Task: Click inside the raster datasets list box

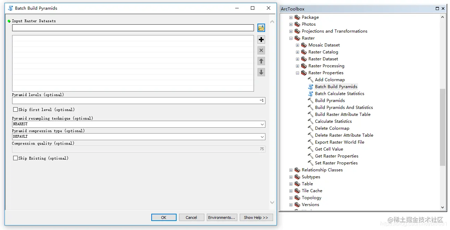Action: 133,63
